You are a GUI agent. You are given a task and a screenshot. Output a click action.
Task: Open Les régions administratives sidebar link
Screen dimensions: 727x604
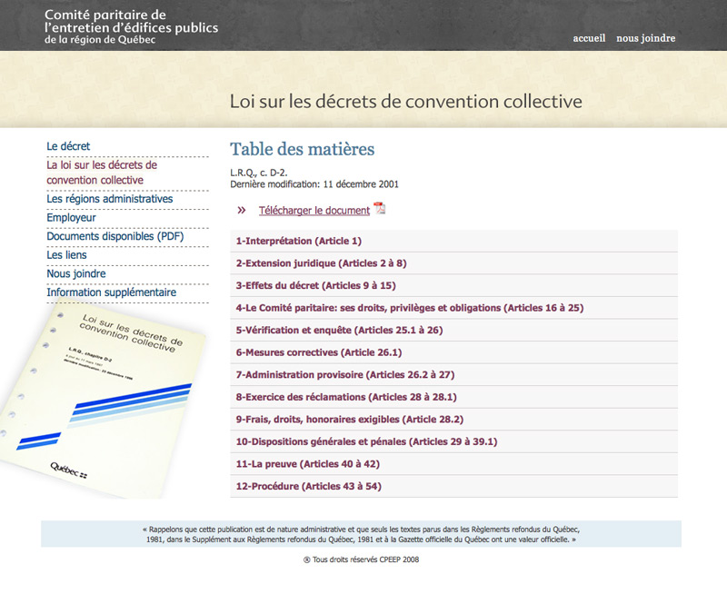pos(109,199)
